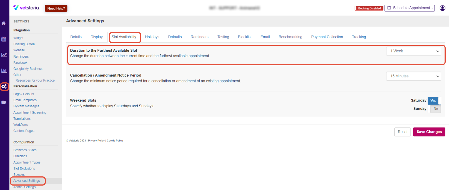Open the 15 Minutes notice period dropdown
Image resolution: width=449 pixels, height=190 pixels.
point(413,76)
